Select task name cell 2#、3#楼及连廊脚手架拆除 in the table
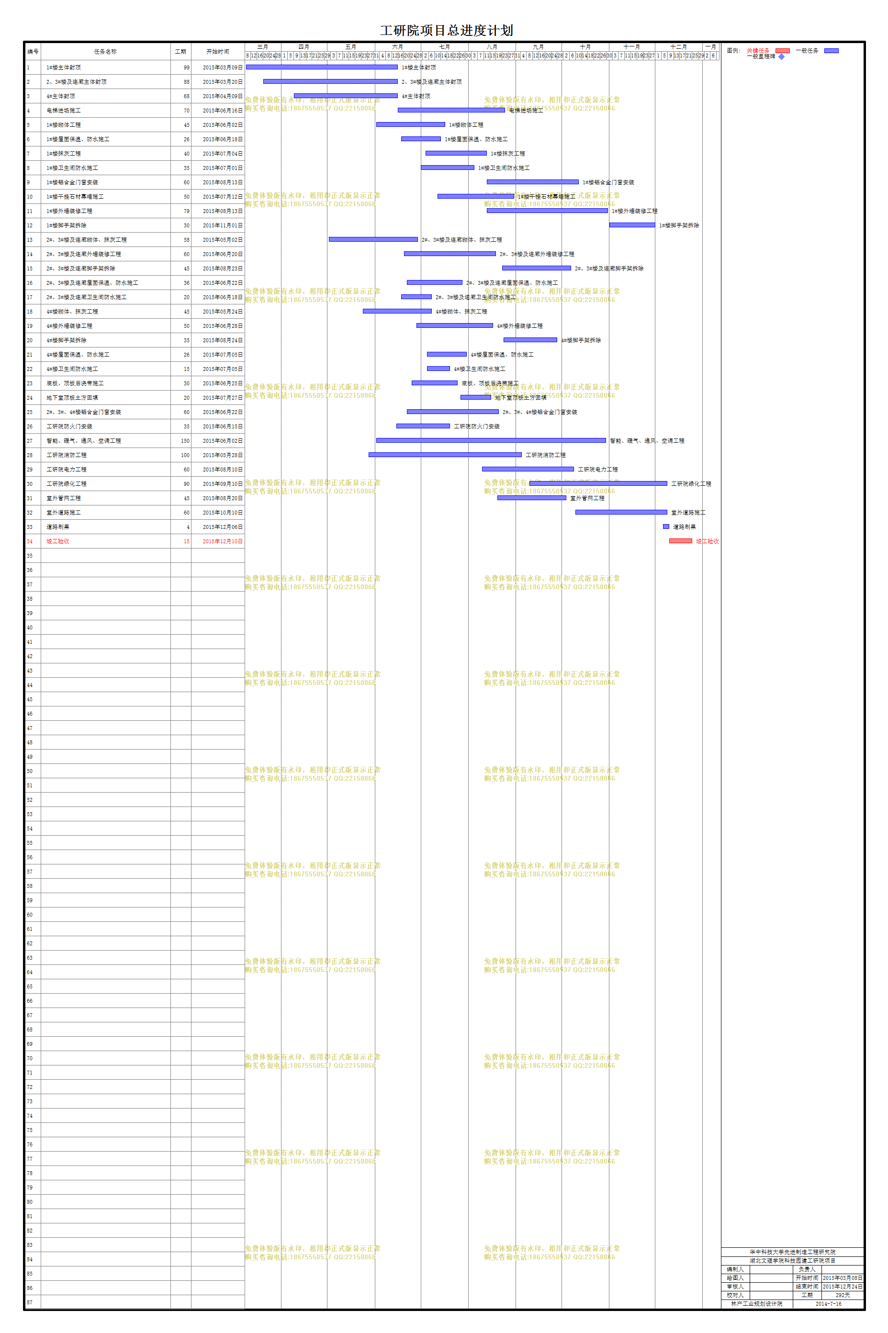 [x=105, y=269]
